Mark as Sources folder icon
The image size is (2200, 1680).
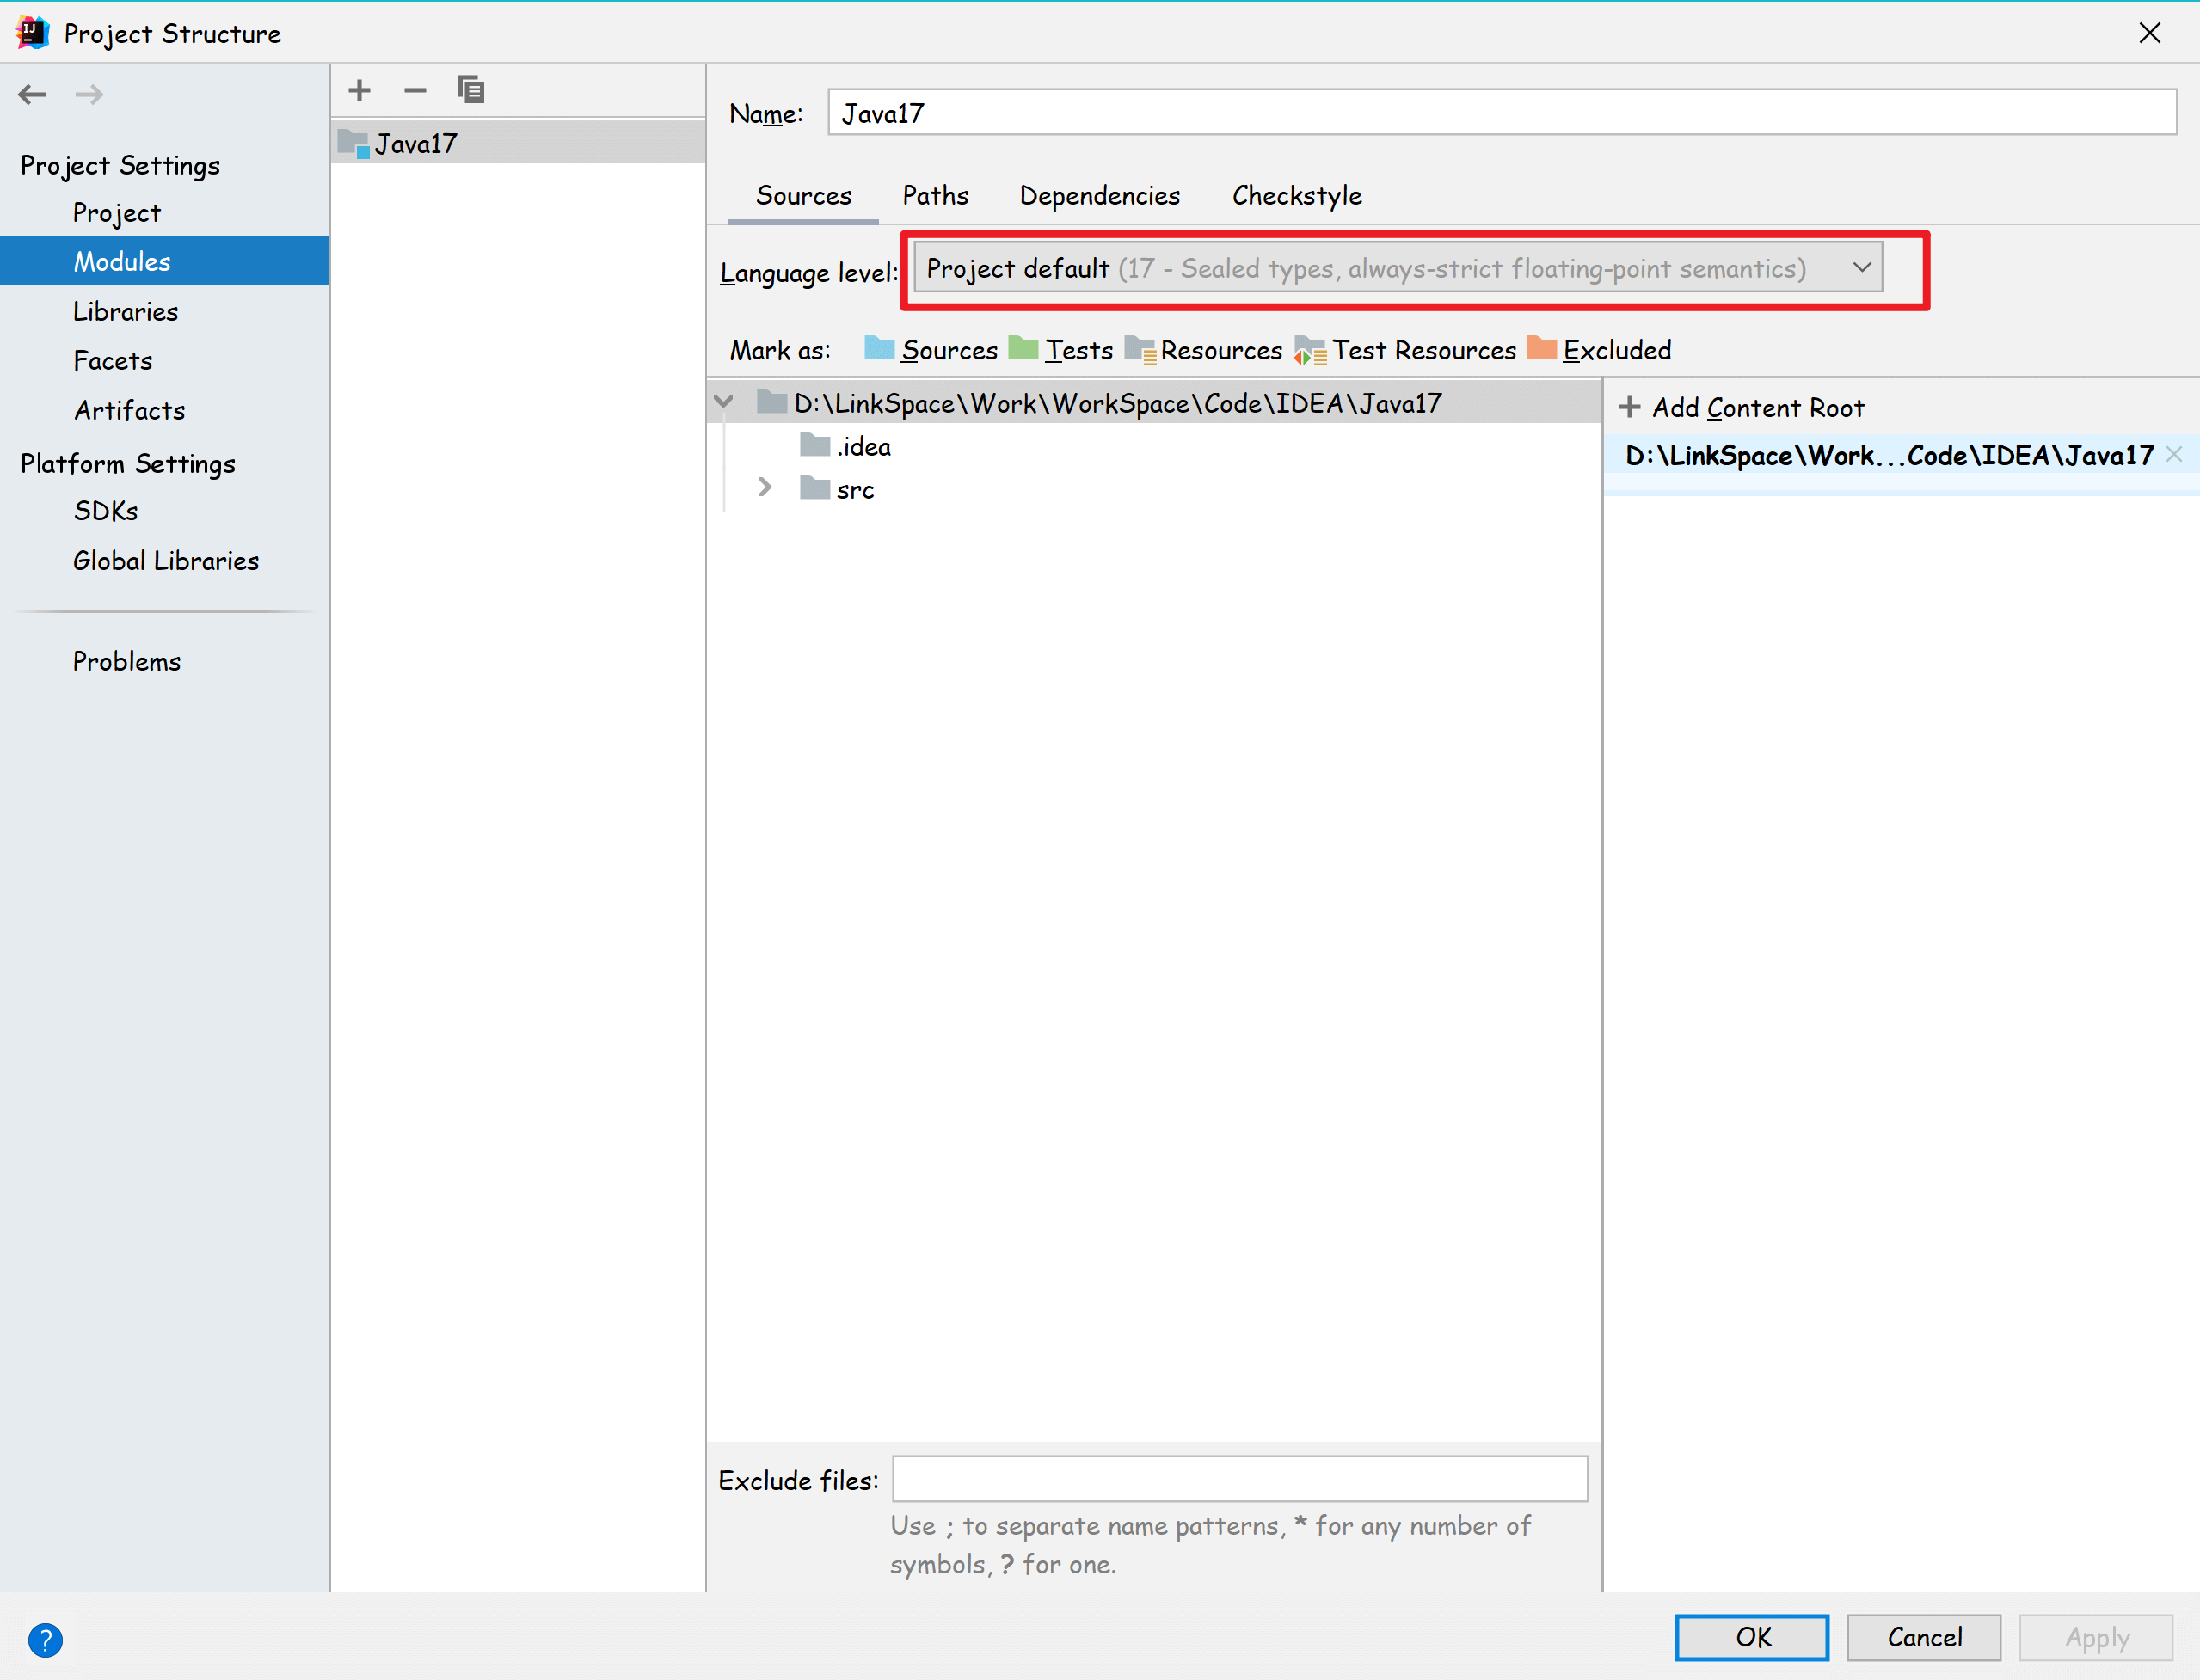pyautogui.click(x=880, y=349)
